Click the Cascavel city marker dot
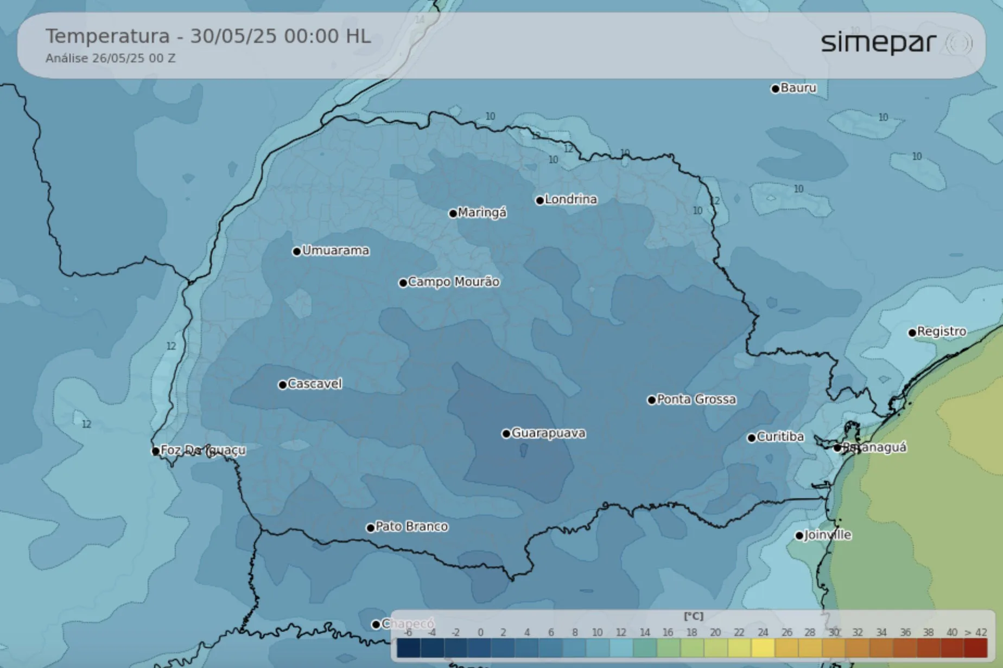The height and width of the screenshot is (668, 1003). pos(282,385)
